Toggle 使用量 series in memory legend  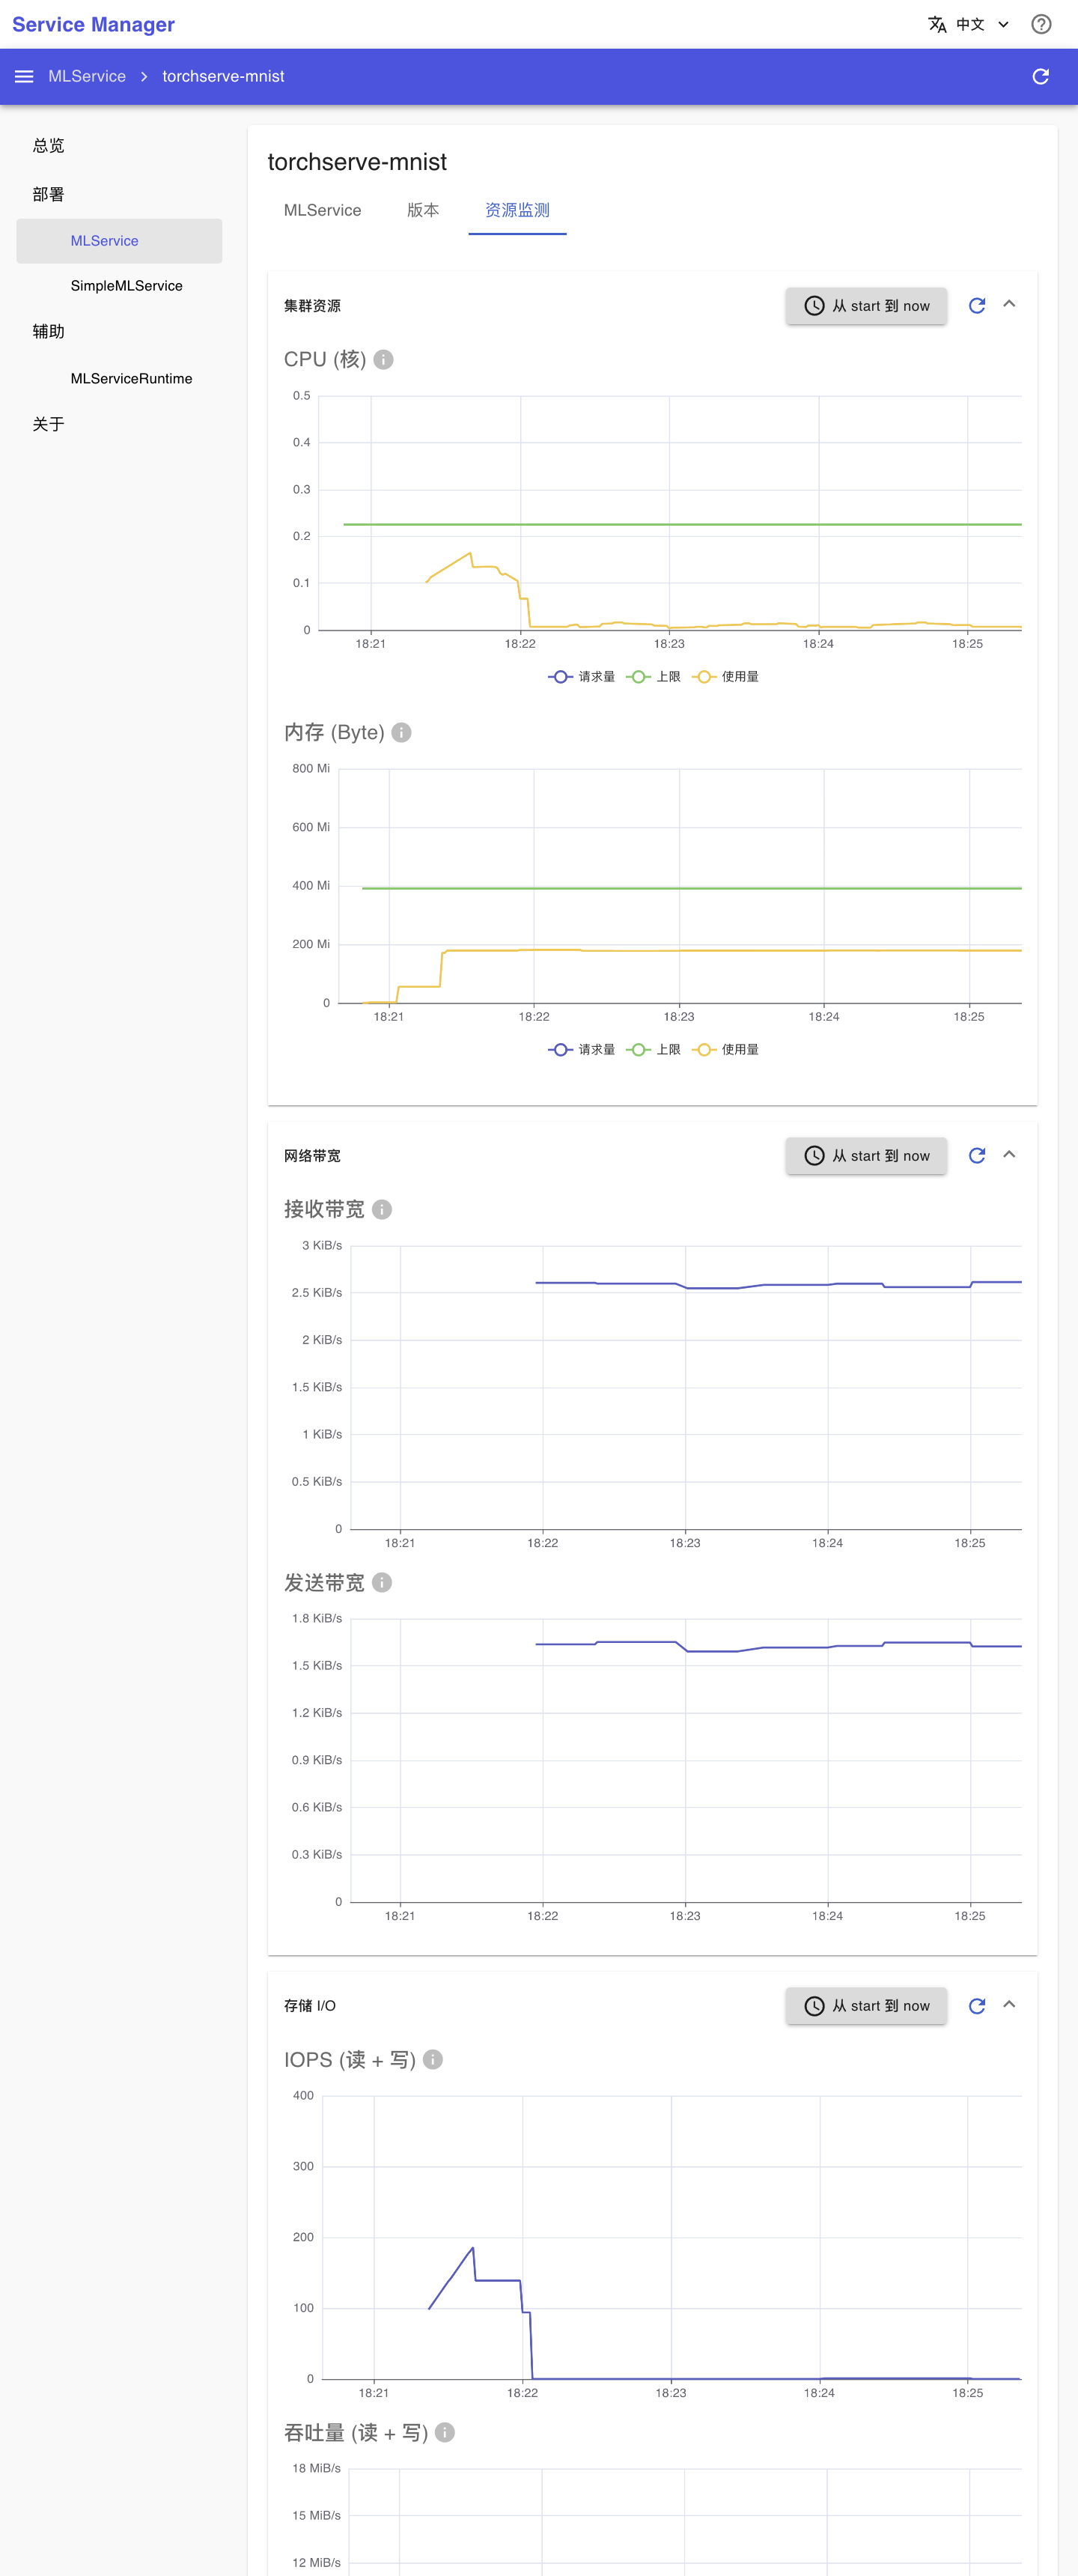[725, 1050]
